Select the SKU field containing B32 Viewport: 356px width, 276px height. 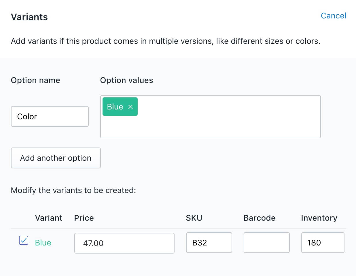pyautogui.click(x=209, y=243)
